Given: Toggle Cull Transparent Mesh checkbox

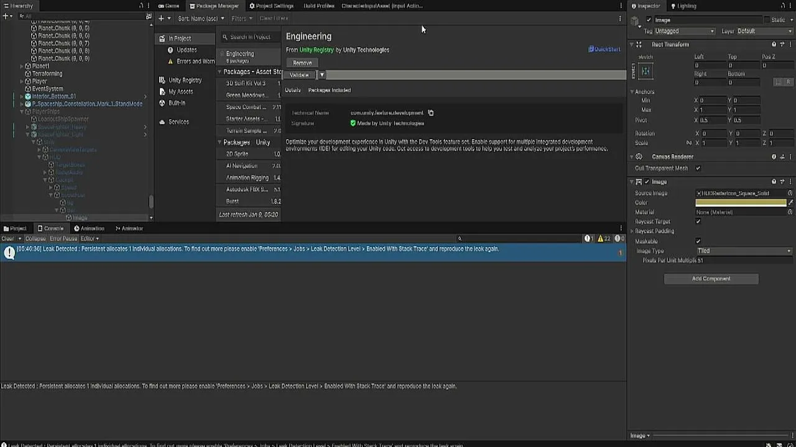Looking at the screenshot, I should click(x=698, y=168).
